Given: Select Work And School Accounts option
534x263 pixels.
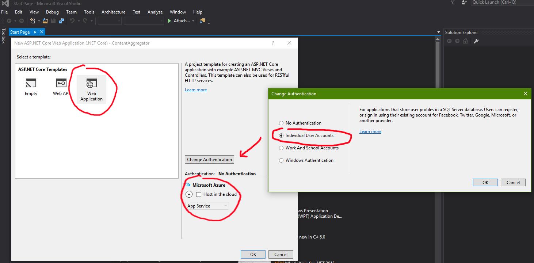Looking at the screenshot, I should pos(281,148).
